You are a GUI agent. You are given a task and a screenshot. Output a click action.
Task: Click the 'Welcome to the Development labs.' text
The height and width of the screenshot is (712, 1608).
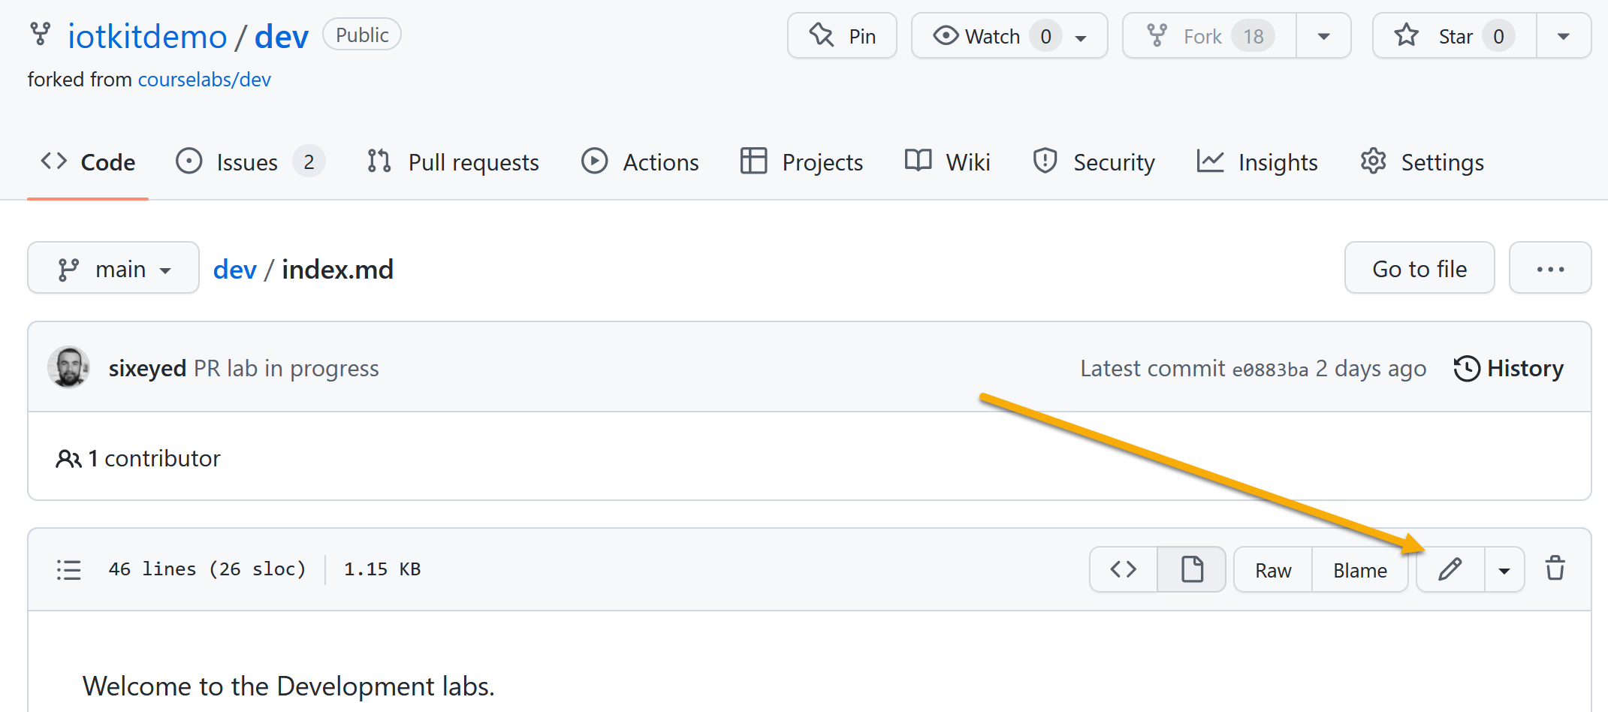[288, 686]
